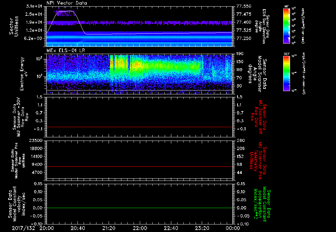Click the 23500 scanner position tick
The image size is (336, 232).
[x=36, y=141]
